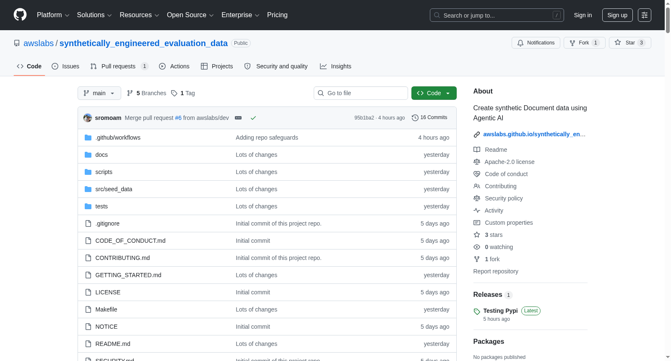Open the Pricing page
The width and height of the screenshot is (671, 361).
tap(277, 15)
